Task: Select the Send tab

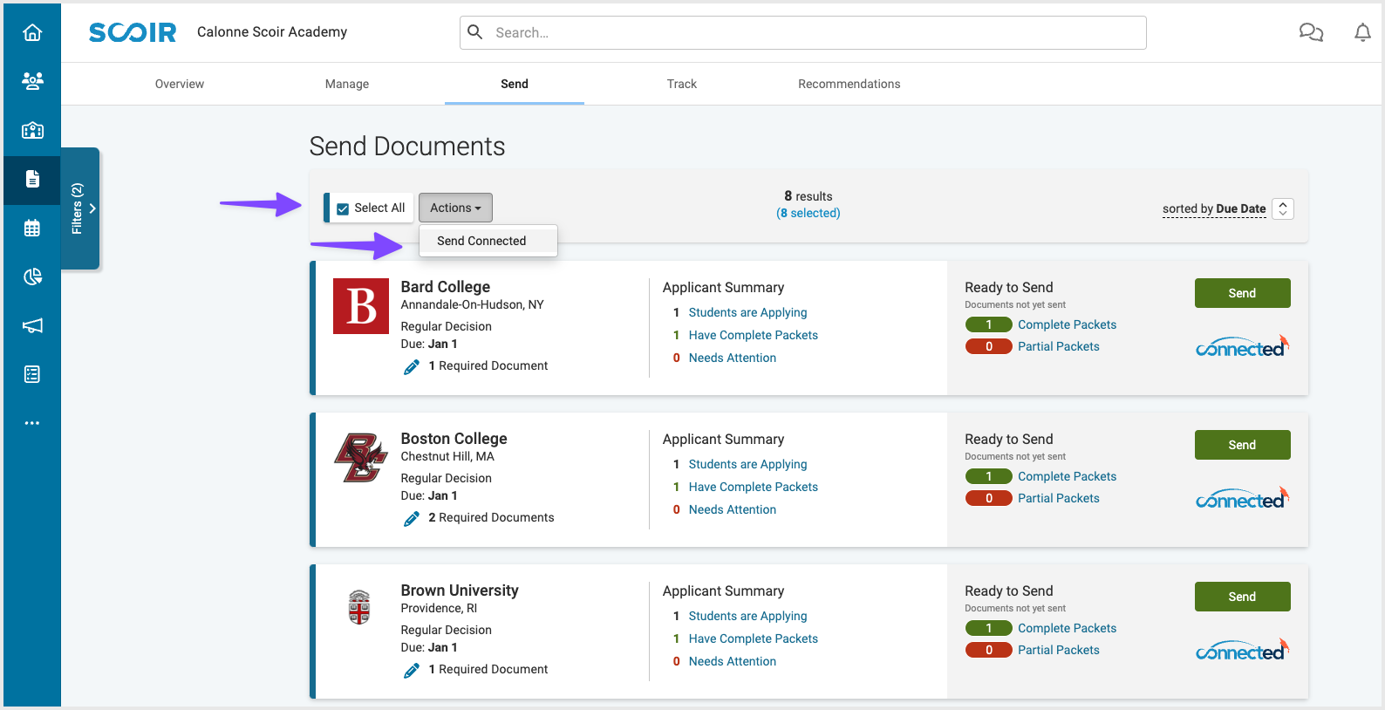Action: 515,84
